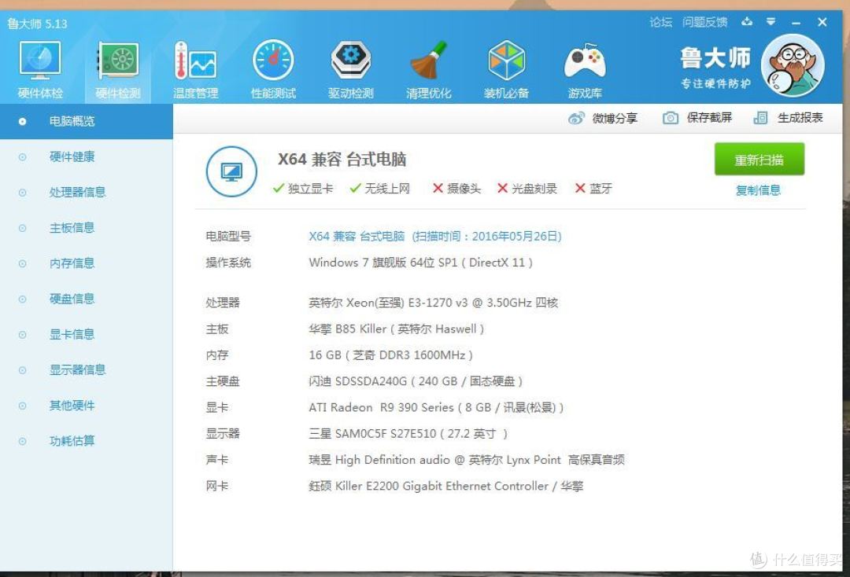This screenshot has height=577, width=850.
Task: Select 电脑概览 in sidebar
Action: coord(87,121)
